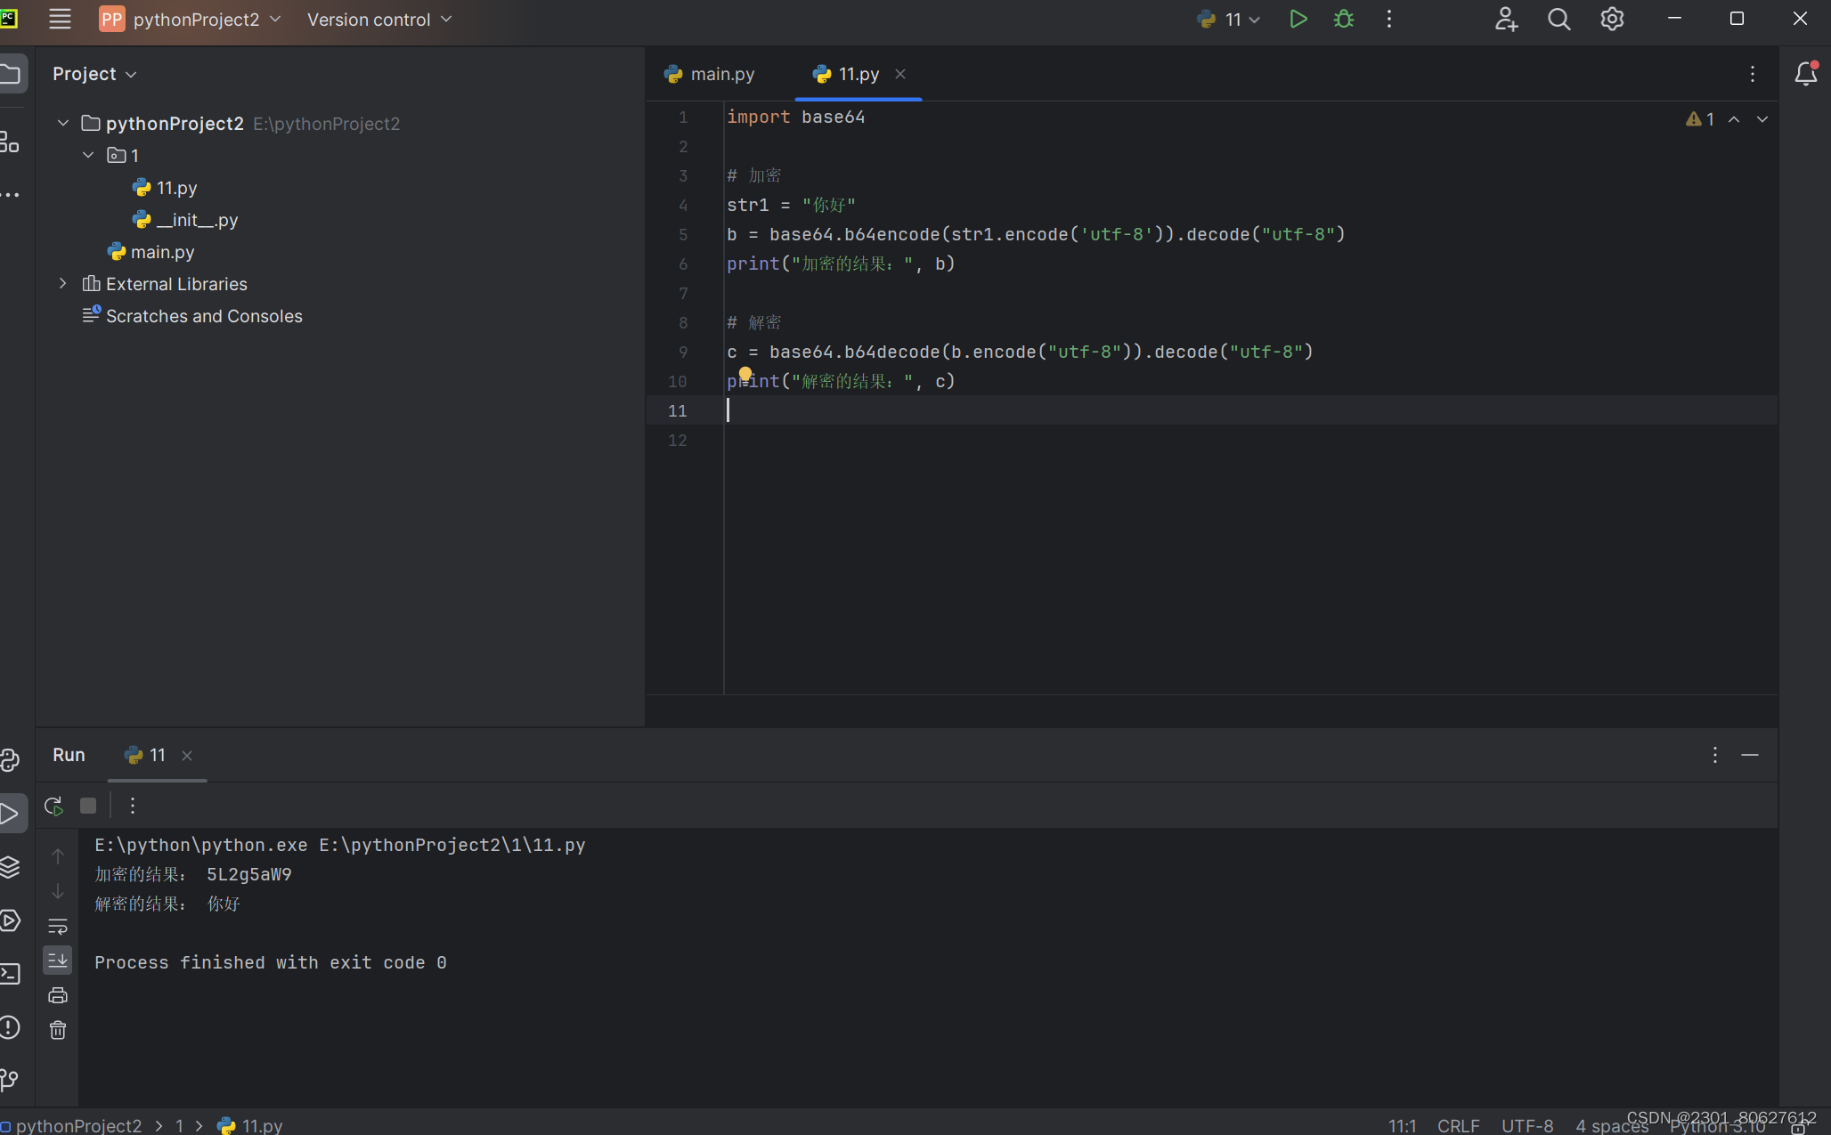The image size is (1831, 1135).
Task: Expand External Libraries node
Action: [x=63, y=283]
